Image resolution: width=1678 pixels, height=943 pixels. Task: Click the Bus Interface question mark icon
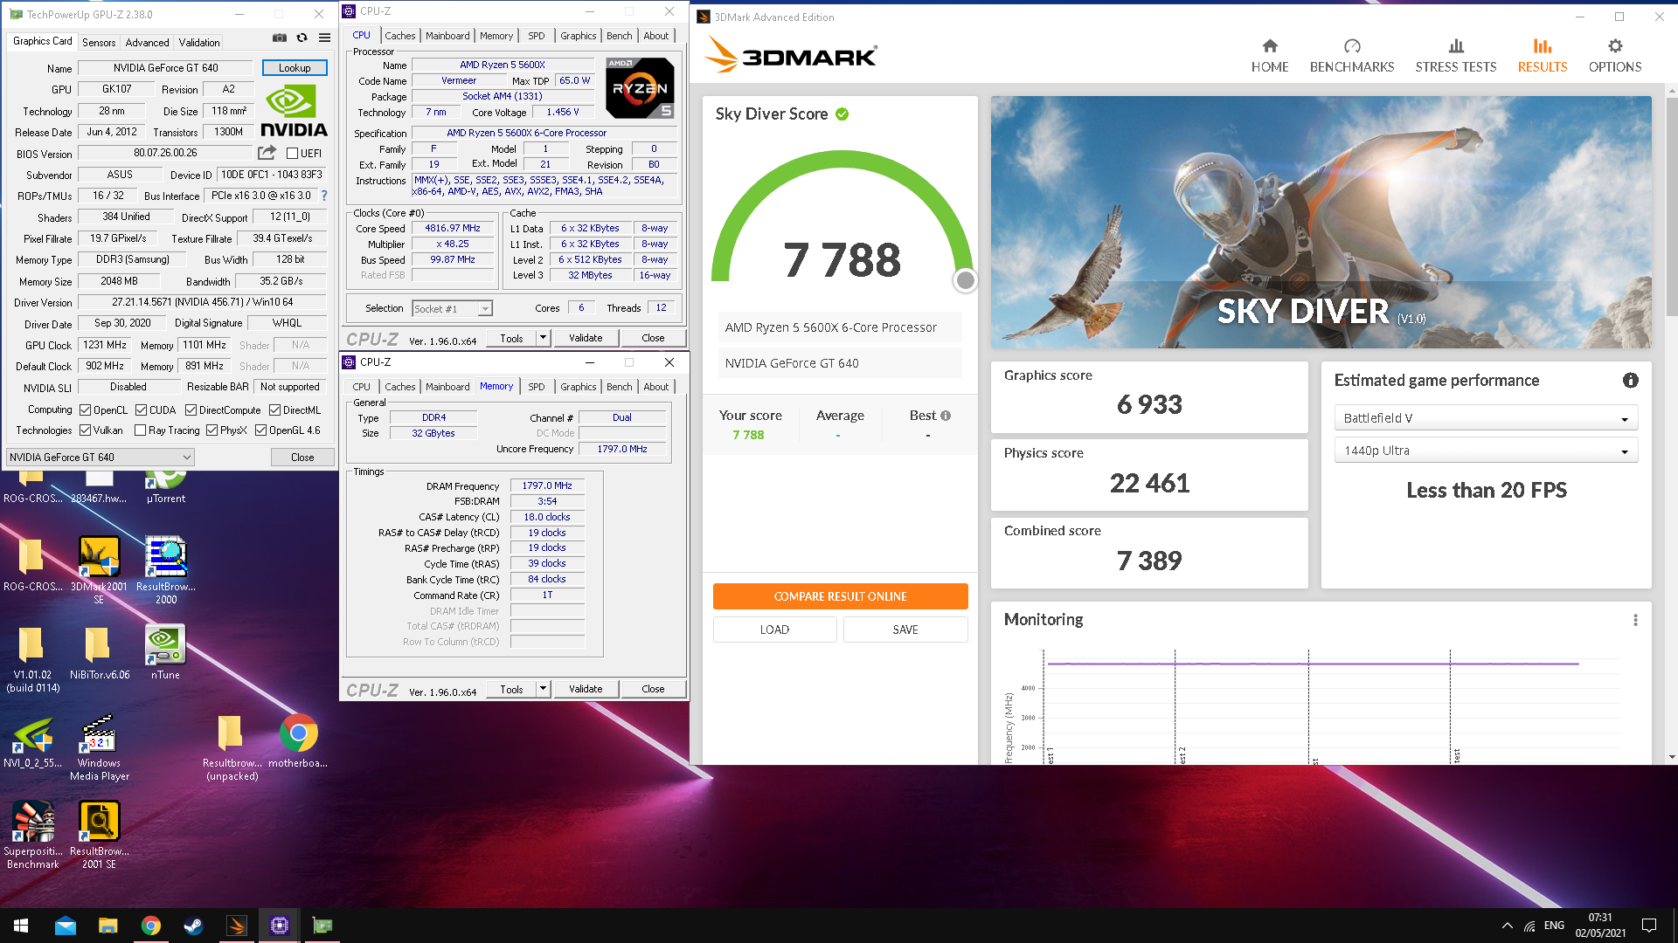pyautogui.click(x=324, y=196)
